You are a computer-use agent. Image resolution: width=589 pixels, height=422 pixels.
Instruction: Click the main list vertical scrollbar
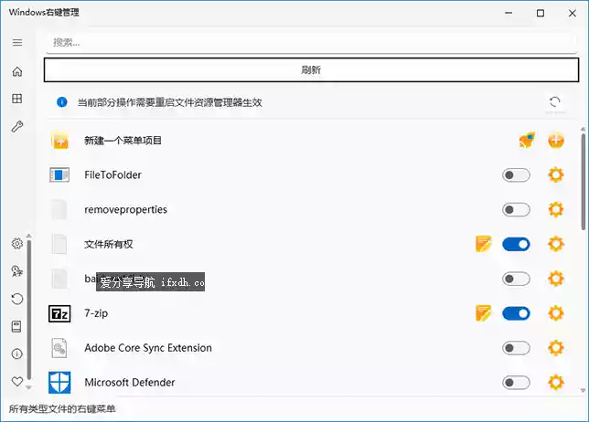(583, 181)
